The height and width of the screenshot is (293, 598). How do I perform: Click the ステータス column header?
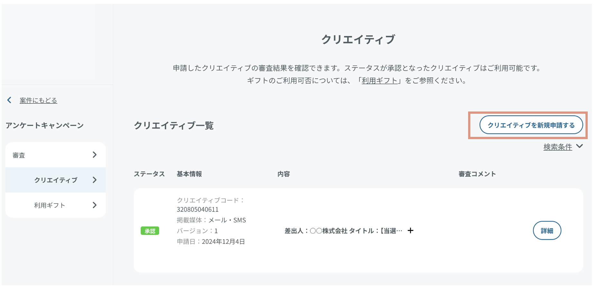pos(149,174)
